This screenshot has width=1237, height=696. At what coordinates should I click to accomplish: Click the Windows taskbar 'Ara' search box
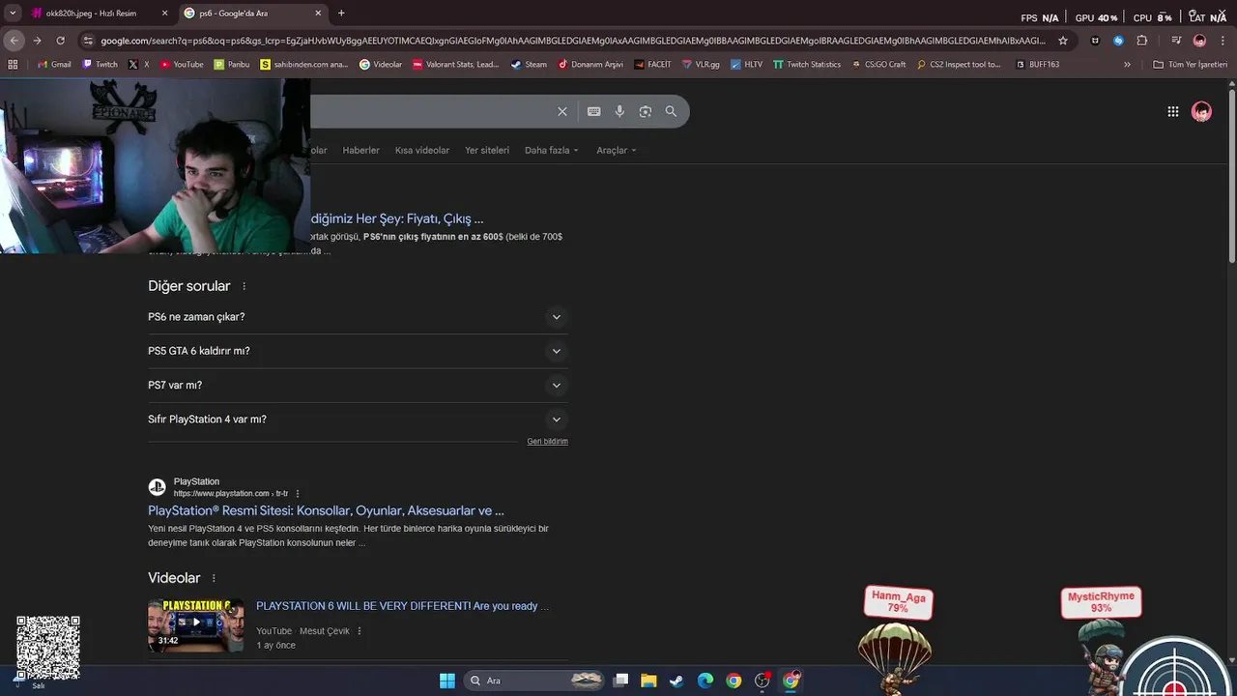click(535, 681)
